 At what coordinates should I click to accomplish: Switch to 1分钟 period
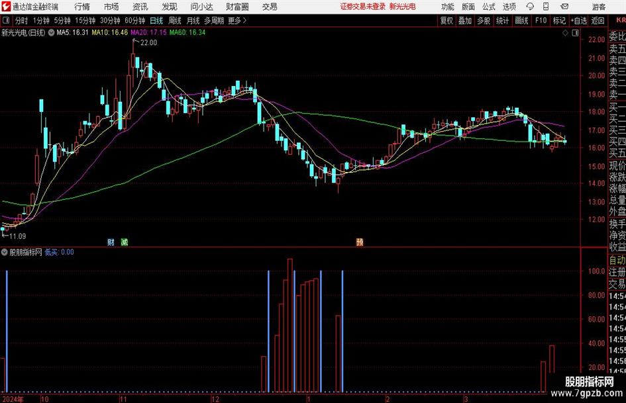(40, 21)
